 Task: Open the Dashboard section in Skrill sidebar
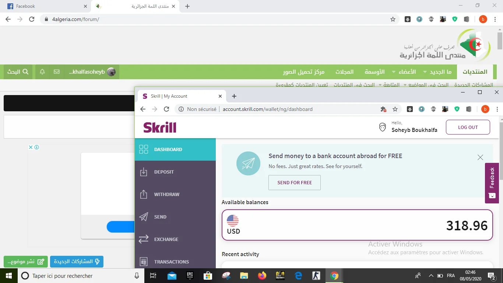[175, 149]
